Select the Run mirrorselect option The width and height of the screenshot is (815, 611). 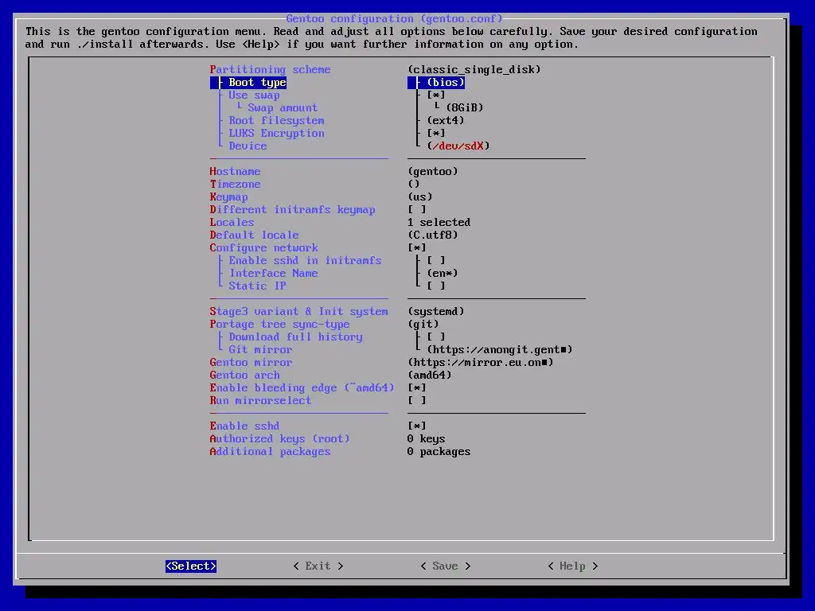click(260, 401)
